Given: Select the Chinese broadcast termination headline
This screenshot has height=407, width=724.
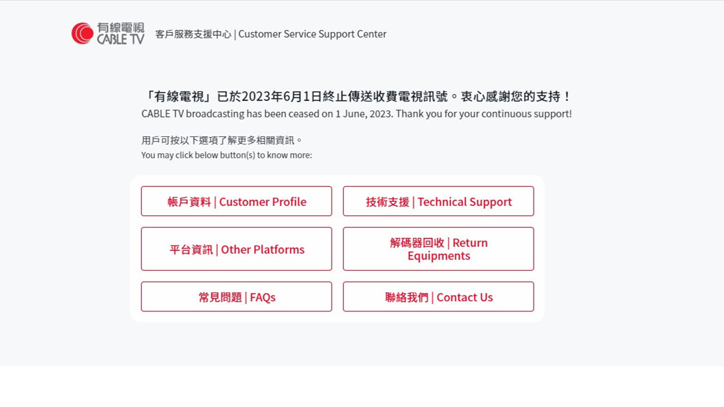Looking at the screenshot, I should pyautogui.click(x=356, y=96).
